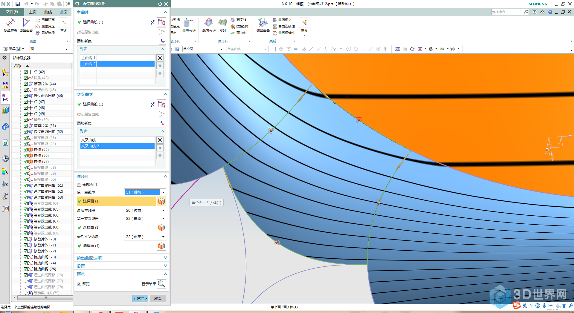The image size is (574, 313).
Task: Select the Draft Analysis tool
Action: 240,26
